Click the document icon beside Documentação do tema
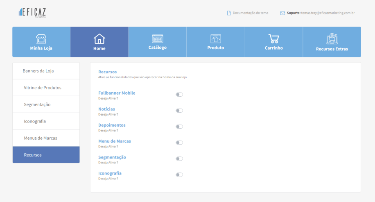Viewport: 375px width, 202px height. (229, 13)
